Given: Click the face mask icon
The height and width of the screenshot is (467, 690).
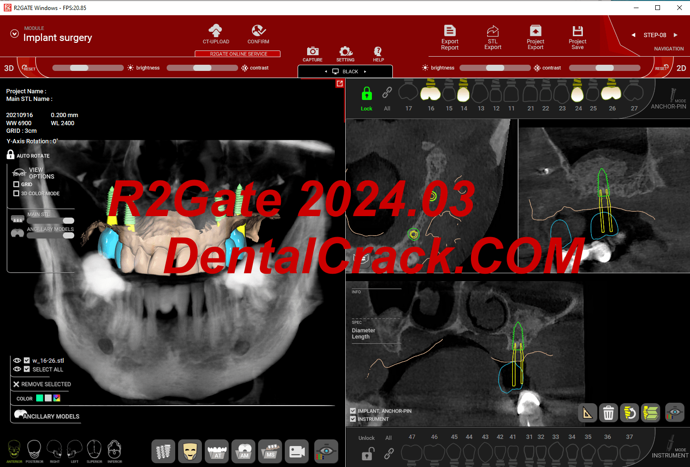Looking at the screenshot, I should point(190,451).
